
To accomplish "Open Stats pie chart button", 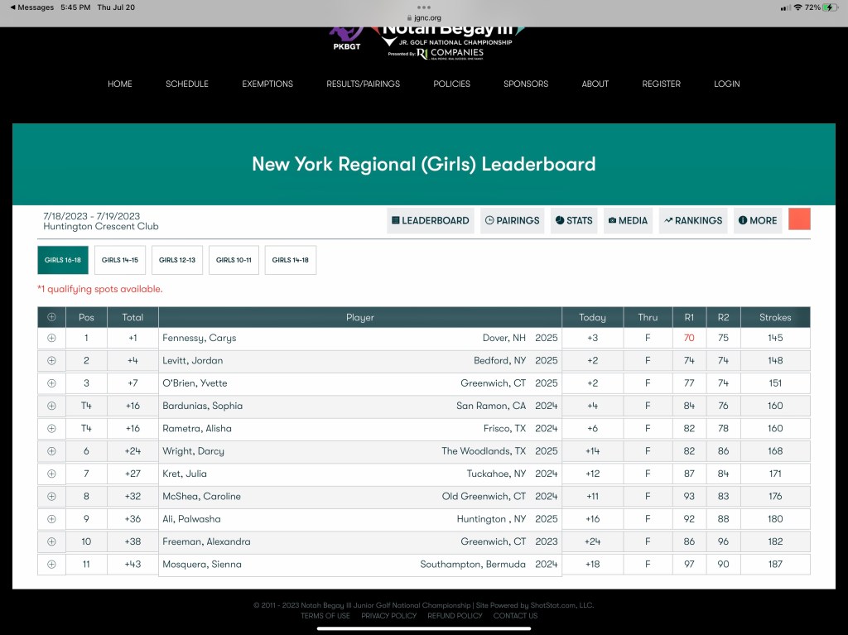I will click(x=573, y=221).
